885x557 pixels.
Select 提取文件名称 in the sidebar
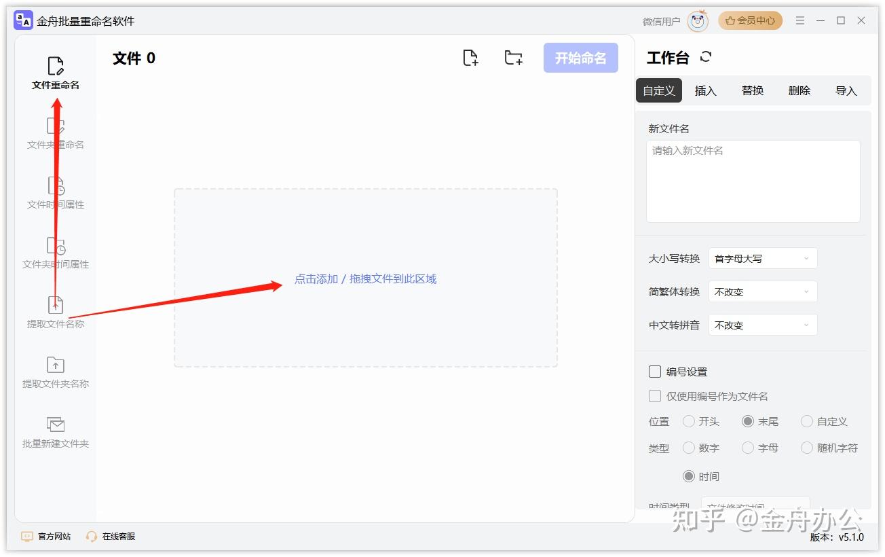pos(54,312)
